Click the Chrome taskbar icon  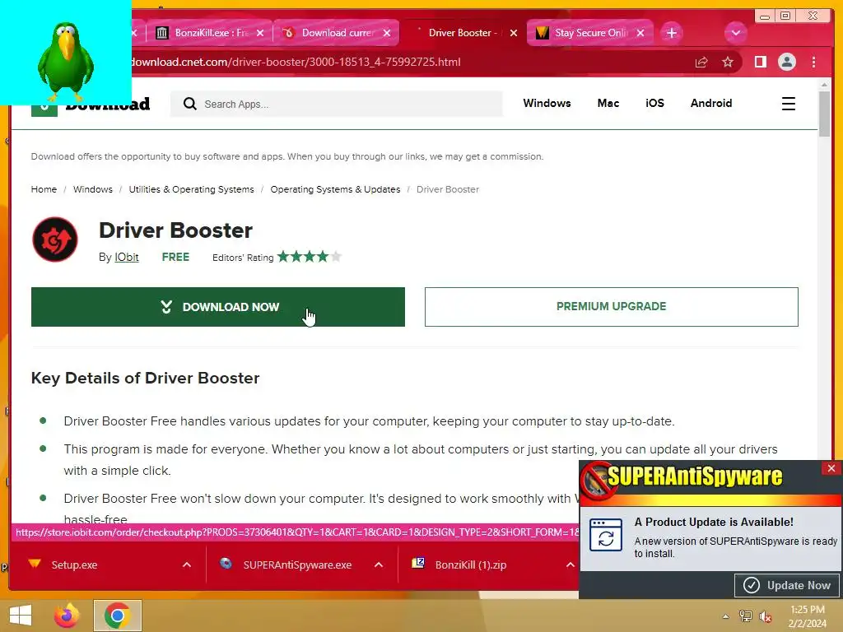(117, 616)
